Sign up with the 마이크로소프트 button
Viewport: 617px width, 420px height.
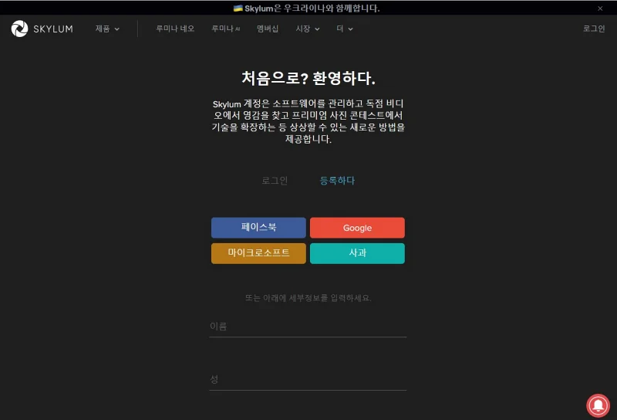(x=258, y=253)
